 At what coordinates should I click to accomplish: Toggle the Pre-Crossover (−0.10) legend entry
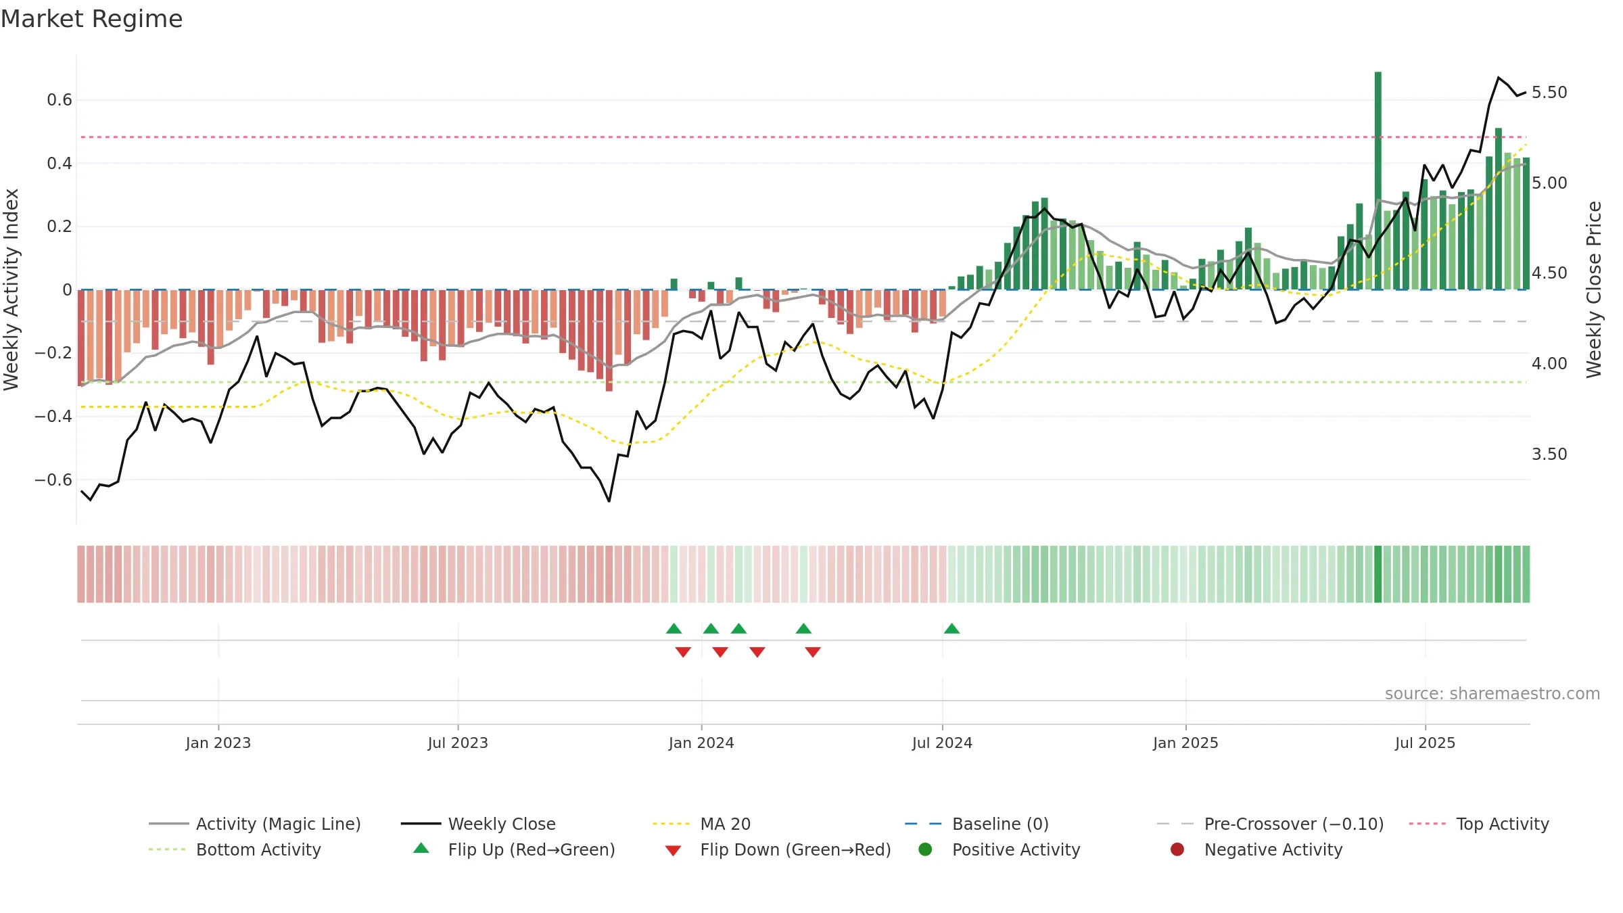pyautogui.click(x=1270, y=824)
